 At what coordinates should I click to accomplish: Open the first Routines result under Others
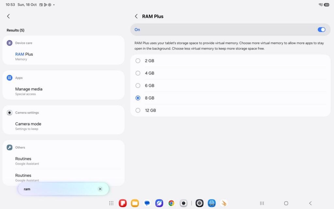click(64, 161)
